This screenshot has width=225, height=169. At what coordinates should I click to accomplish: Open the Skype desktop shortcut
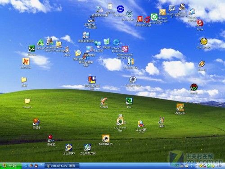point(200,23)
